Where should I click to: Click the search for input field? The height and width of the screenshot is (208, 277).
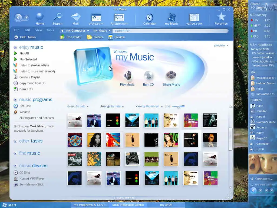point(170,31)
